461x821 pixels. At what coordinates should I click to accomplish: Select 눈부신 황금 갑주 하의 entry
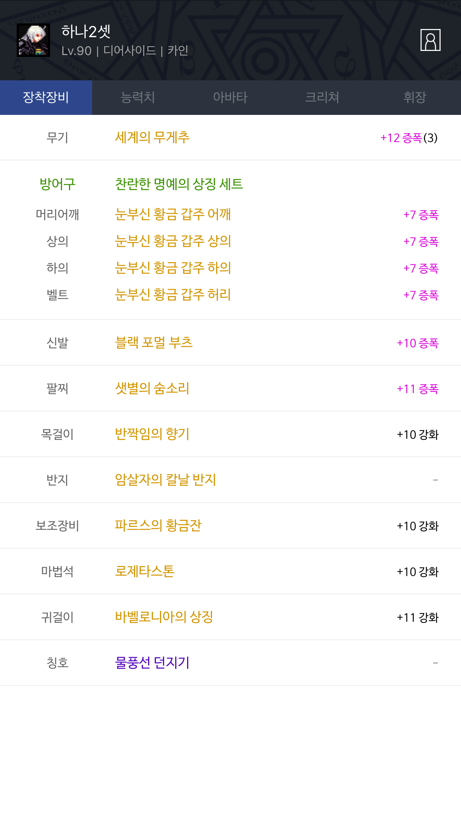tap(173, 268)
